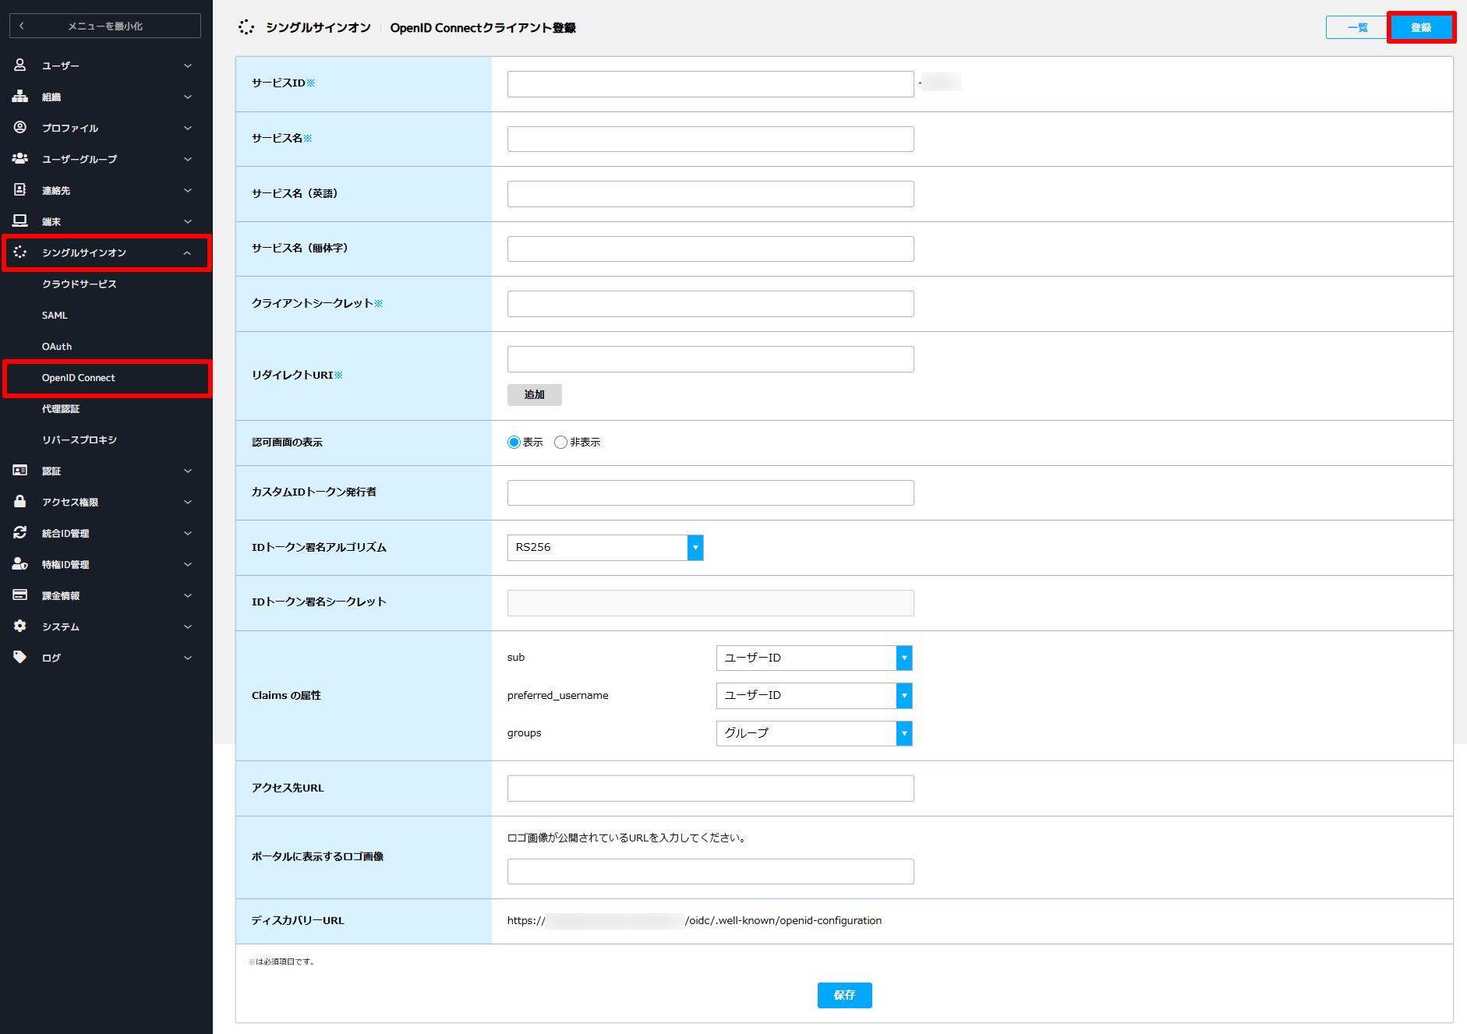Click the ユーザーグループ group icon

pos(20,159)
